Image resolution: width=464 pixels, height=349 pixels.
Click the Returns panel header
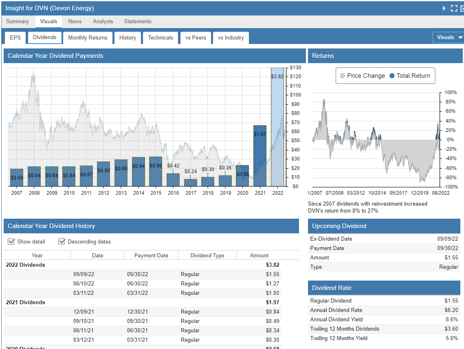click(x=385, y=56)
